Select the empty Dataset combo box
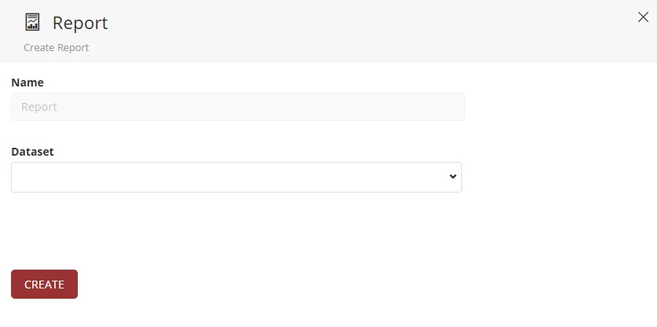This screenshot has width=657, height=327. [x=236, y=177]
